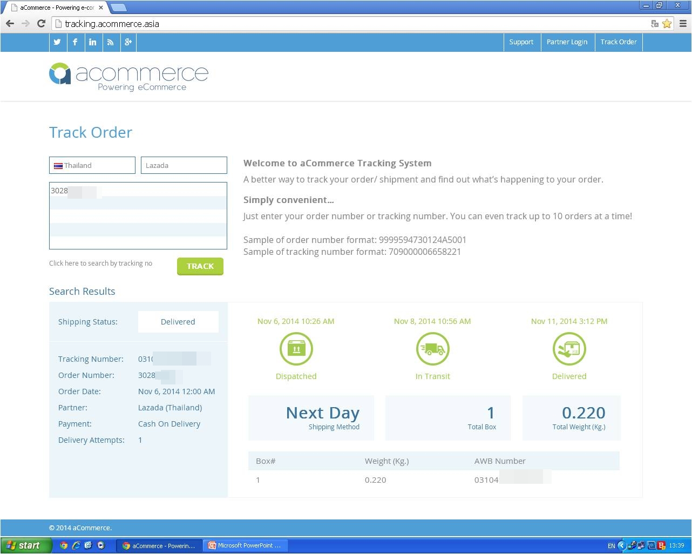The height and width of the screenshot is (554, 692).
Task: Open the Google Plus social link
Action: (128, 42)
